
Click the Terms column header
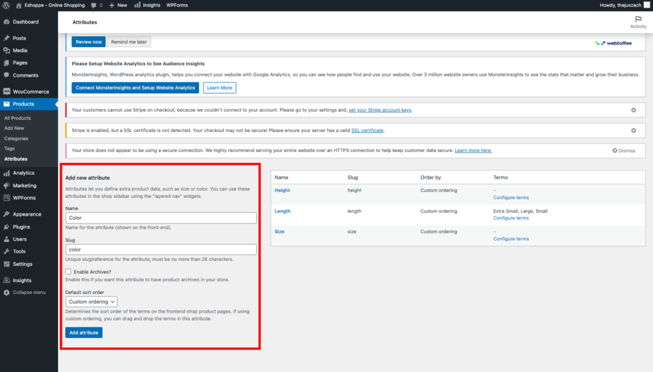pos(500,177)
